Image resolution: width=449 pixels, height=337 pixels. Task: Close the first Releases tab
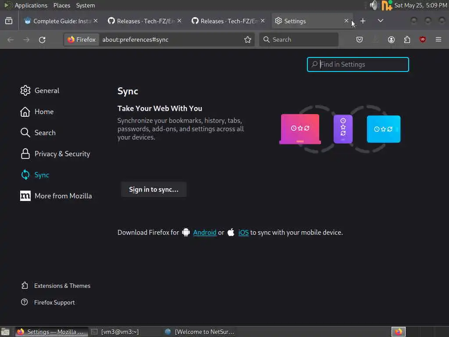tap(179, 21)
